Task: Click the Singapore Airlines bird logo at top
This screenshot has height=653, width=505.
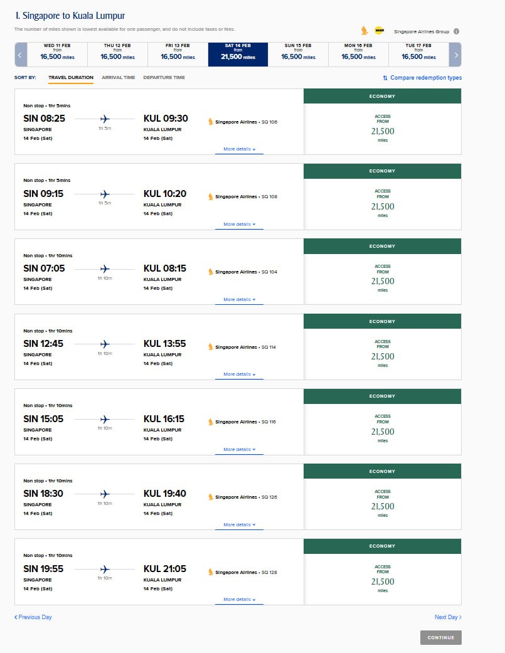Action: 364,31
